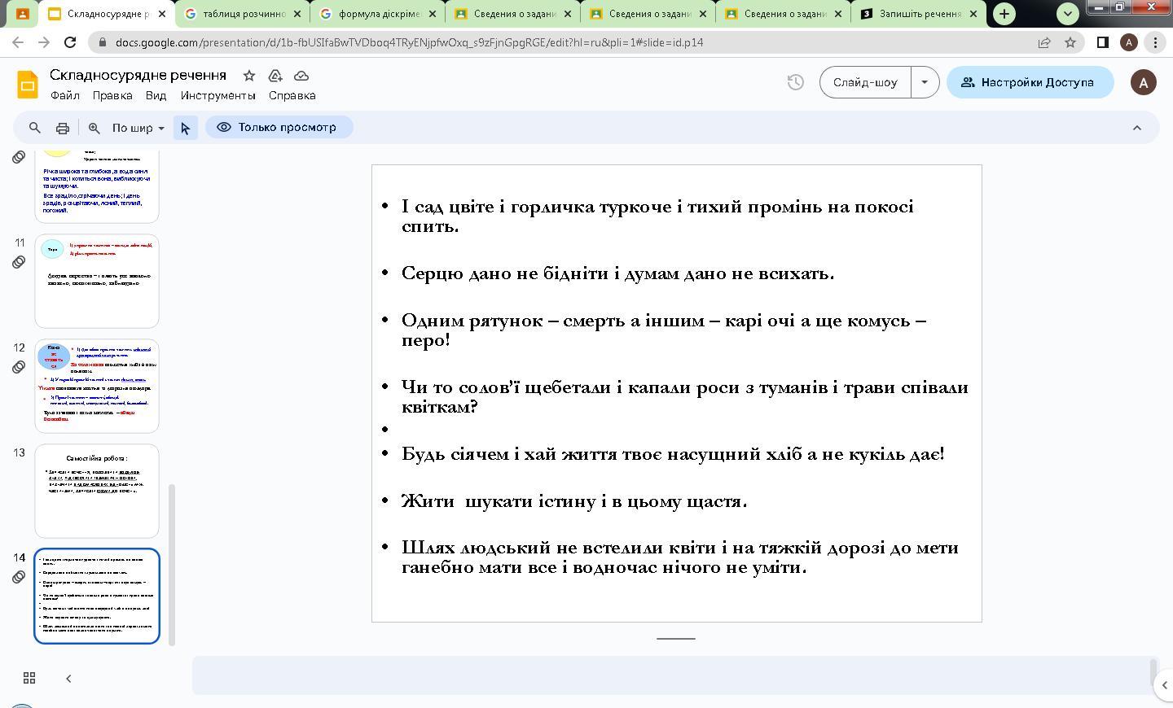Click sentence 'Одним рятунок – смерть'
1173x708 pixels.
(x=664, y=330)
